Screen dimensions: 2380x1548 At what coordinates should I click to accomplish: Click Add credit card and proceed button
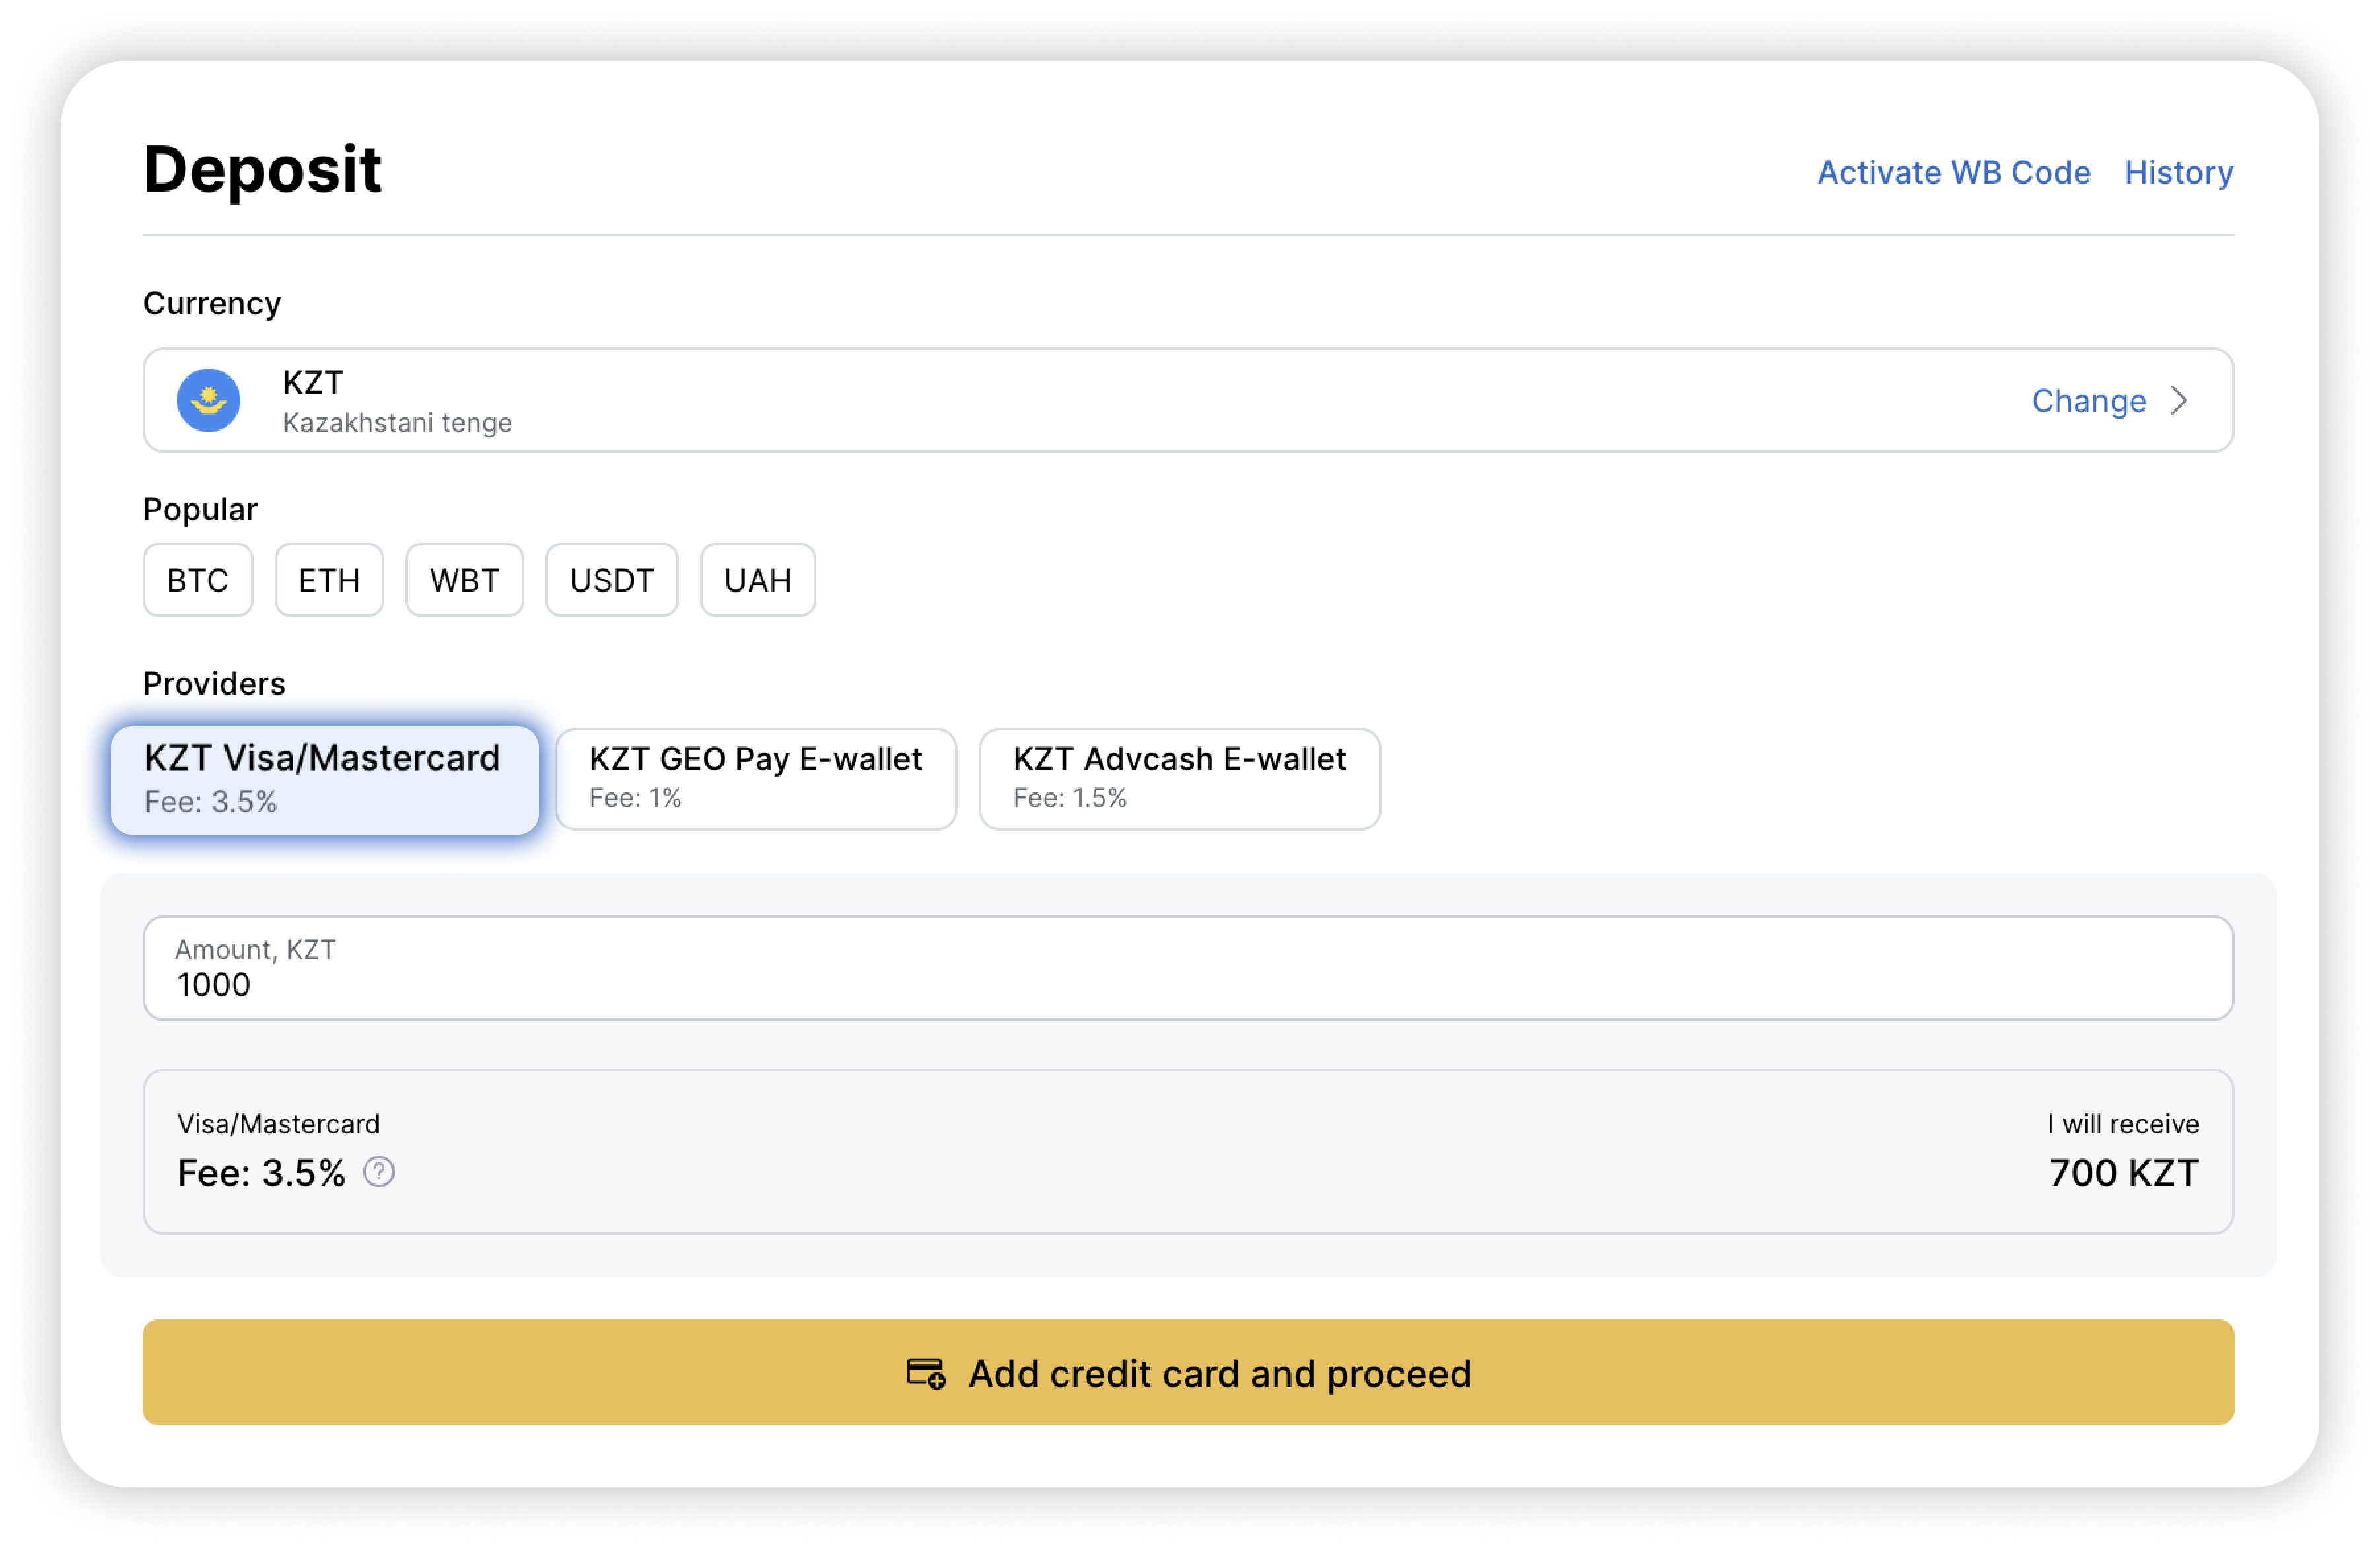click(1188, 1373)
